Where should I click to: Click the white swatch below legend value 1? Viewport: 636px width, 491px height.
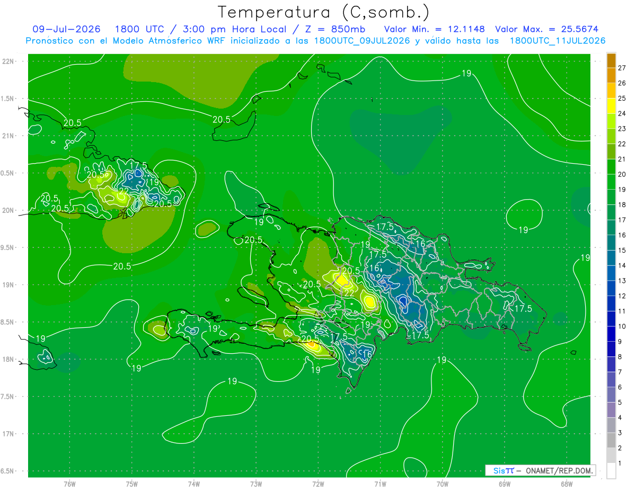[x=611, y=471]
